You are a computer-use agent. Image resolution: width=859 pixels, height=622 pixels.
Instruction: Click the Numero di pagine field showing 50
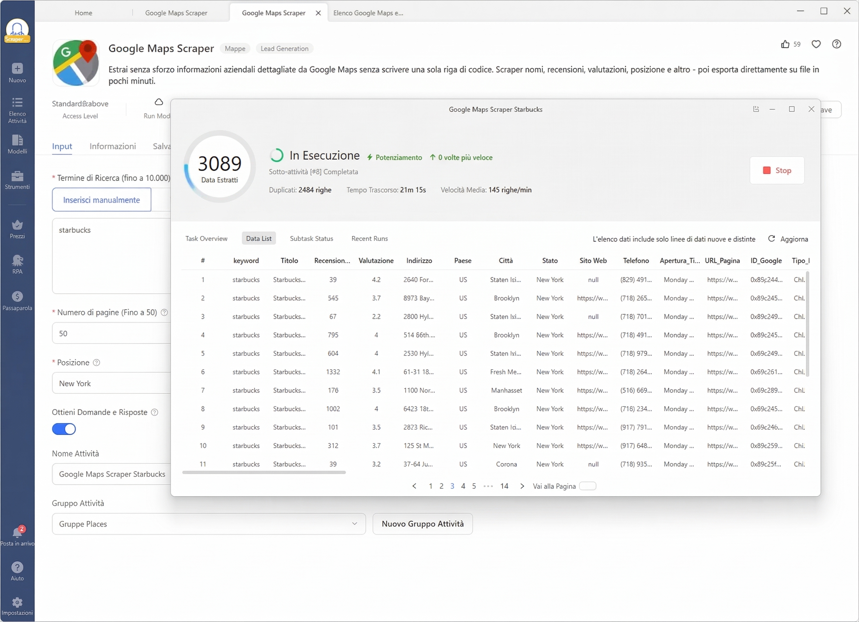click(111, 334)
